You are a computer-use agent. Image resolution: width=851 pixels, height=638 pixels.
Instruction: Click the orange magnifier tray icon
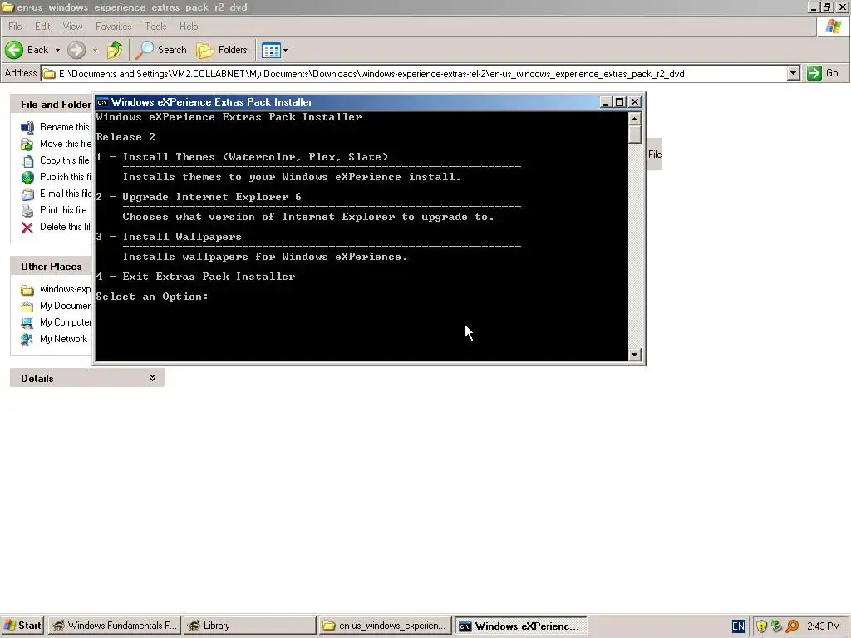point(792,626)
